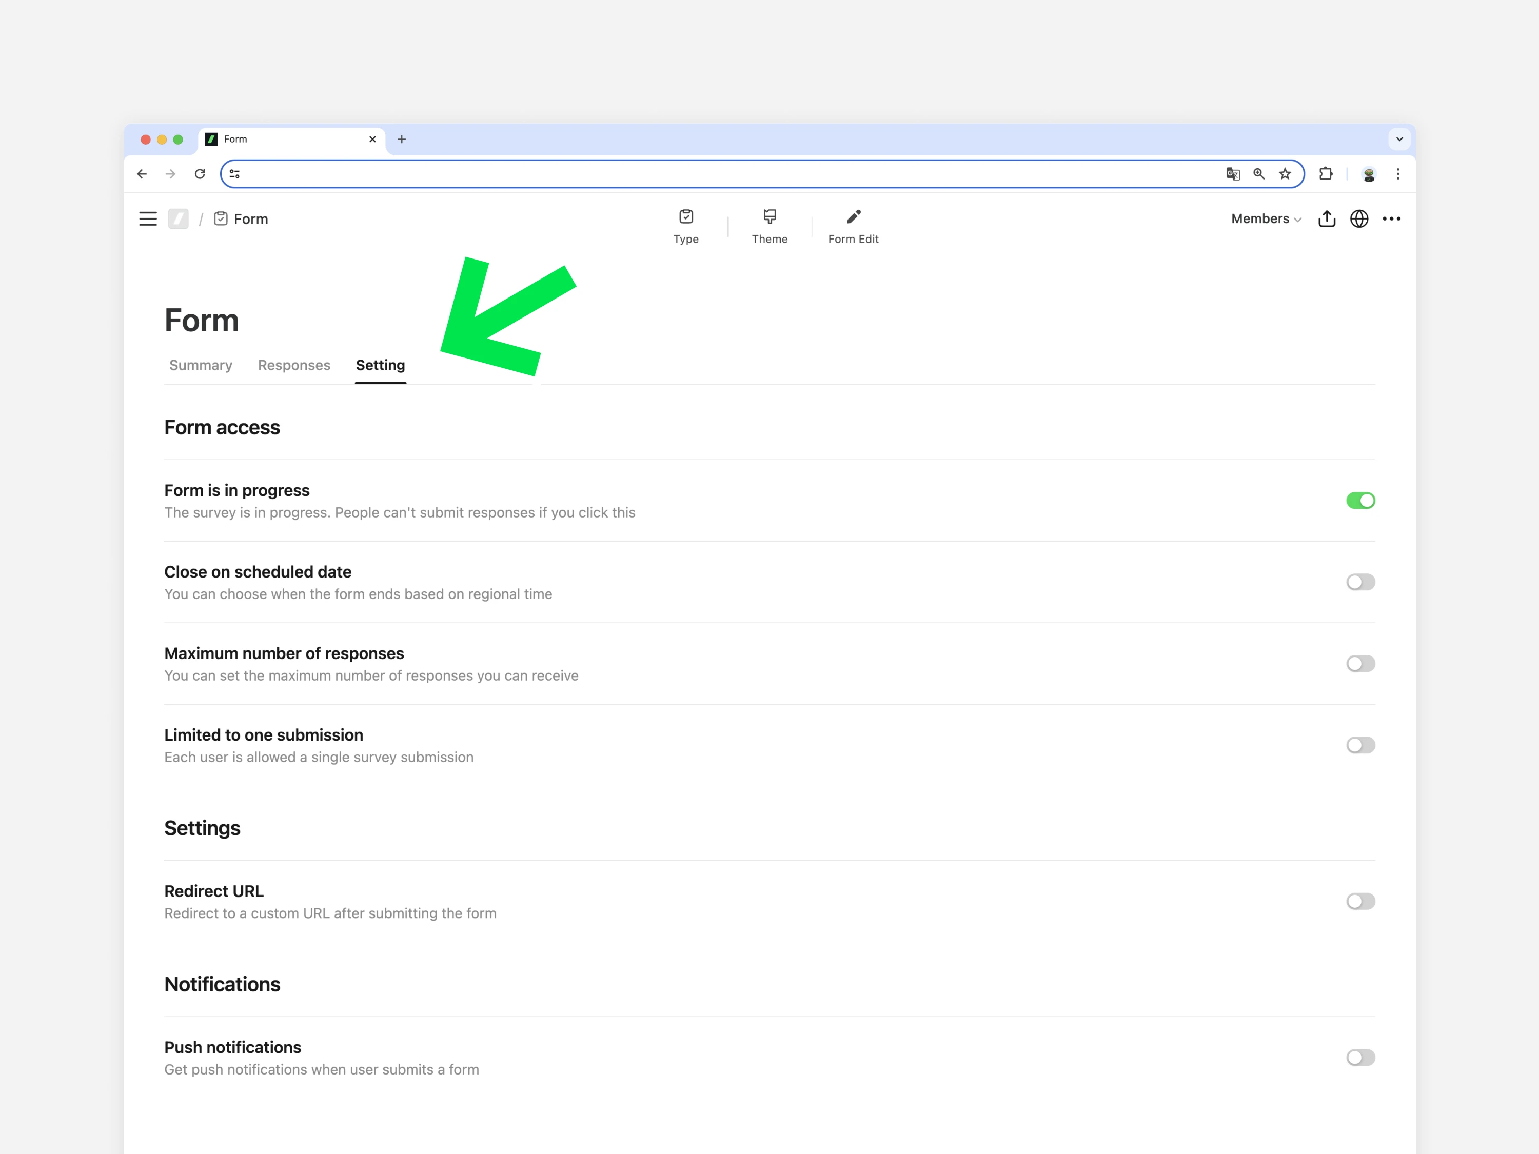
Task: Close the Form browser tab
Action: [x=372, y=139]
